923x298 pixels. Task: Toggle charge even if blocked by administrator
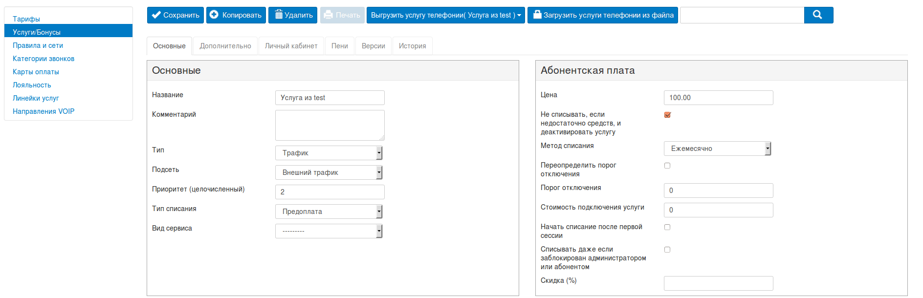(x=667, y=250)
